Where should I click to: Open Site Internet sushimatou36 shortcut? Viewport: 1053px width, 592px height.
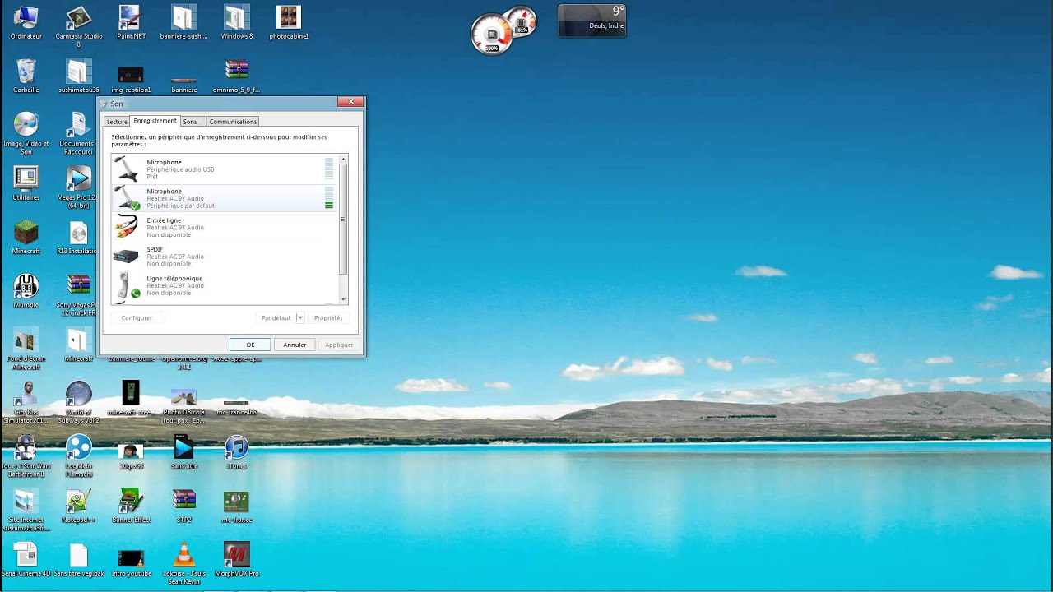coord(26,508)
